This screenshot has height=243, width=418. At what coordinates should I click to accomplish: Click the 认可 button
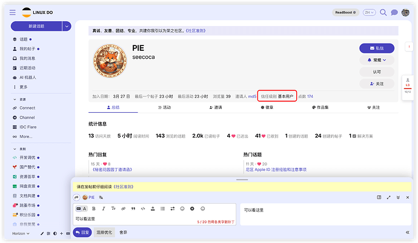(x=377, y=72)
